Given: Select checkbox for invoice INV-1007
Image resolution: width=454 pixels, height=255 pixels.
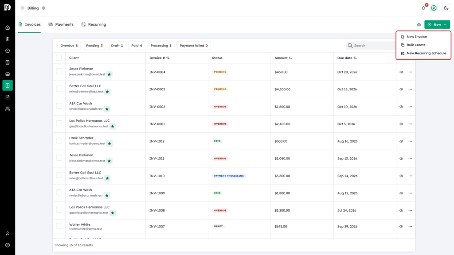Looking at the screenshot, I should [x=59, y=225].
